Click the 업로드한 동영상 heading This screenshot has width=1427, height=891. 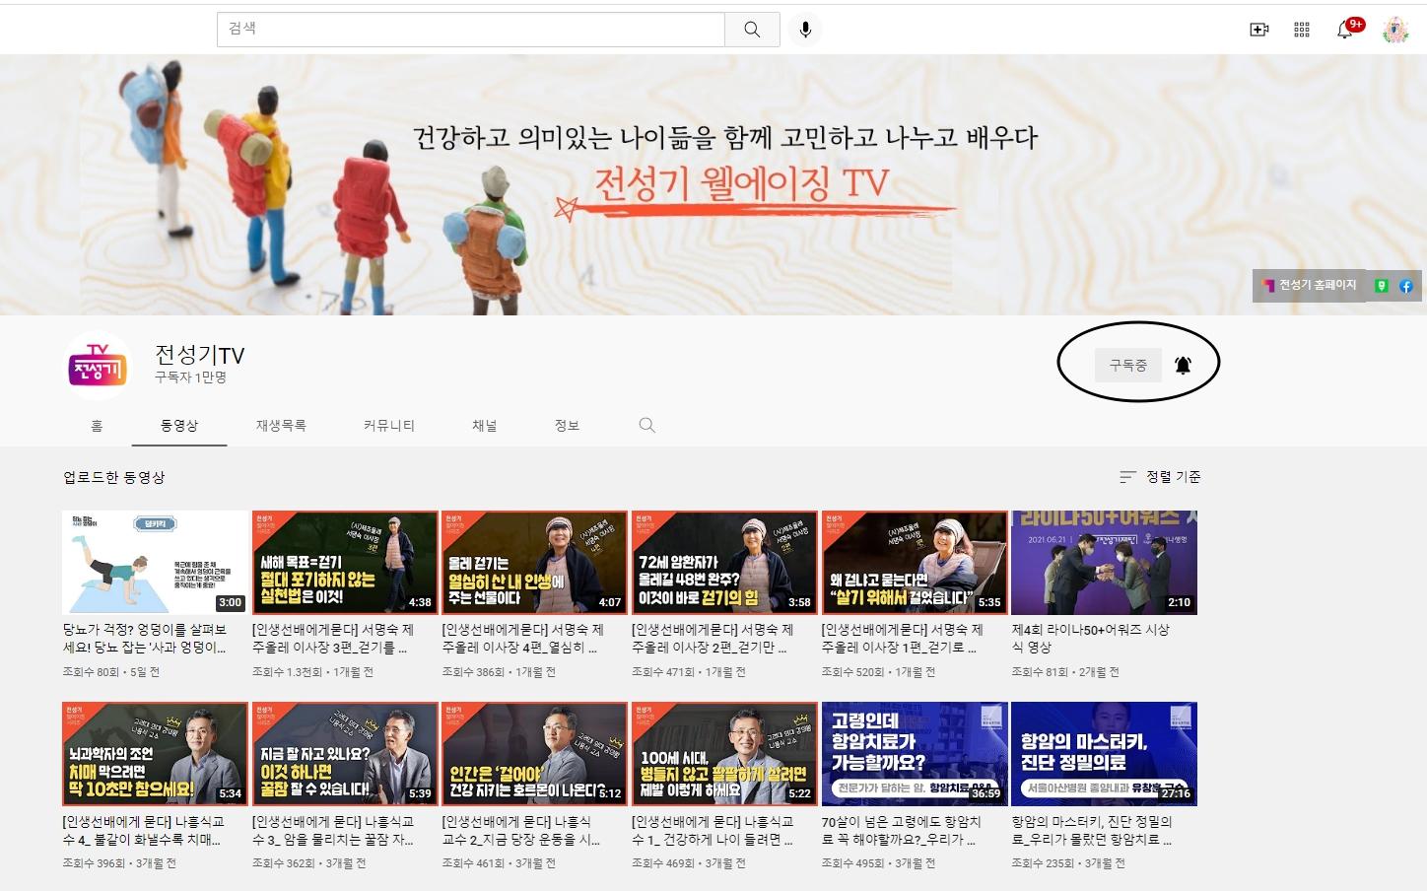coord(114,477)
